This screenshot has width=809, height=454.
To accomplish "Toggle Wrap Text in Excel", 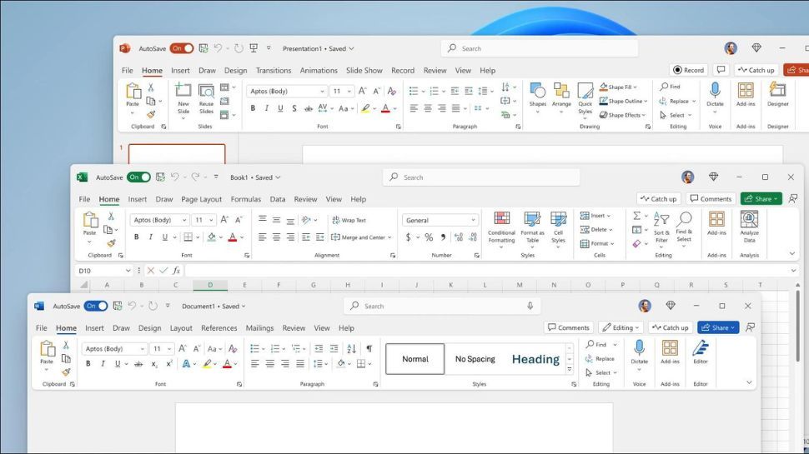I will (x=349, y=220).
